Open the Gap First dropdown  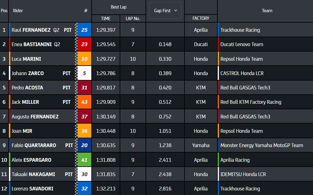[165, 11]
